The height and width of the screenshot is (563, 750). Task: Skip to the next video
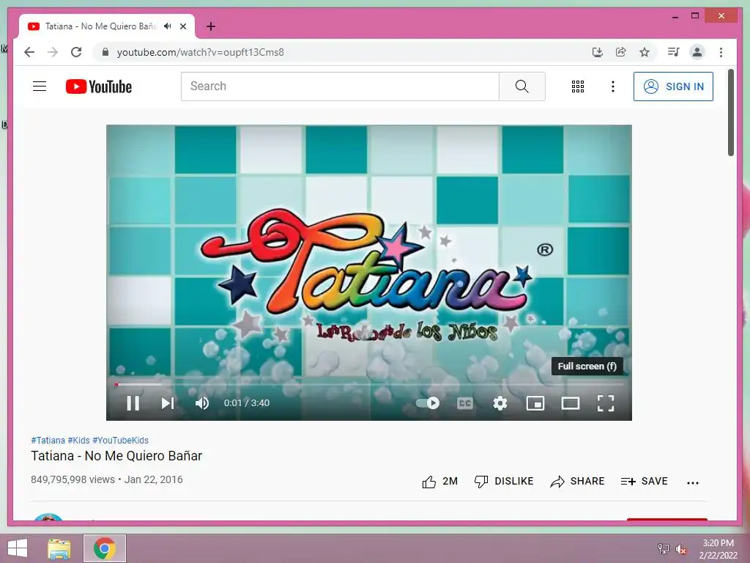(x=168, y=403)
